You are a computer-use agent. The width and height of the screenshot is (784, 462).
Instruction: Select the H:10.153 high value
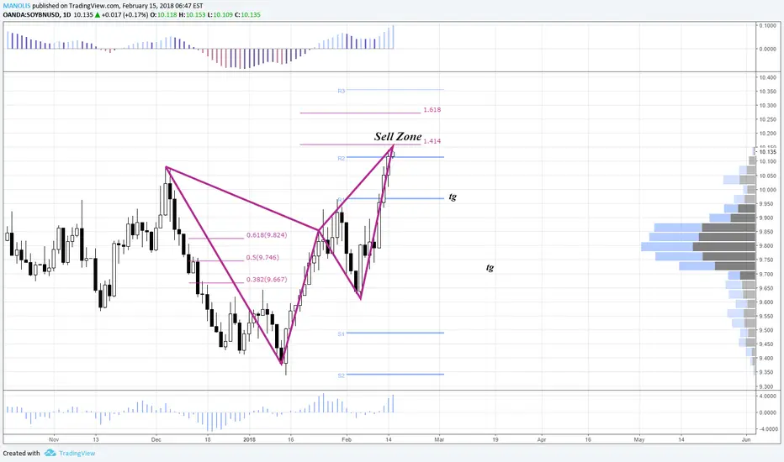pos(192,15)
